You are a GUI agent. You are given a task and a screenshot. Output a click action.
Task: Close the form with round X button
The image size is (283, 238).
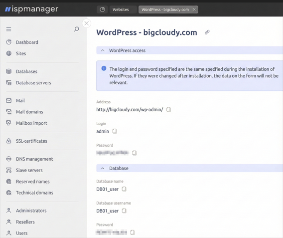click(x=87, y=23)
